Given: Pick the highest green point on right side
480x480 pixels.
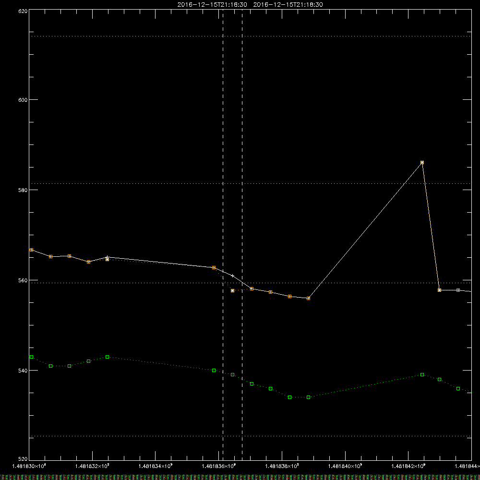Looking at the screenshot, I should [x=422, y=375].
